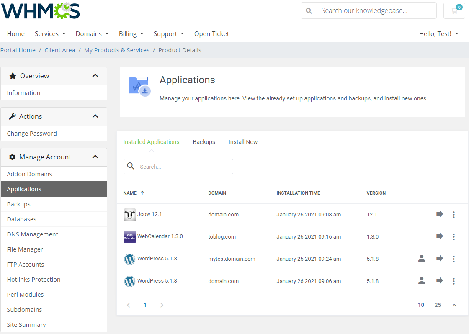Open Hotlinks Protection in sidebar
The height and width of the screenshot is (334, 469).
[x=54, y=280]
